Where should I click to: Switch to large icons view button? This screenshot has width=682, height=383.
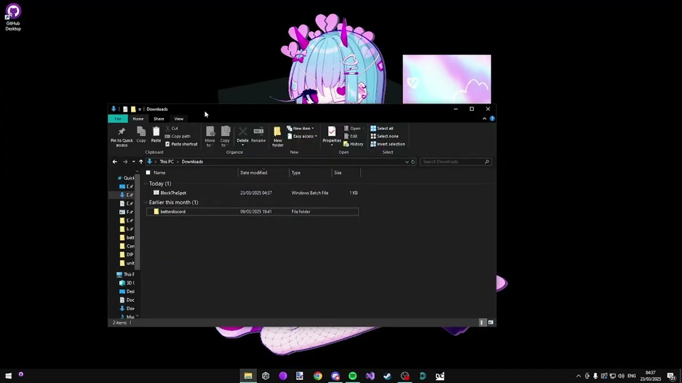491,322
